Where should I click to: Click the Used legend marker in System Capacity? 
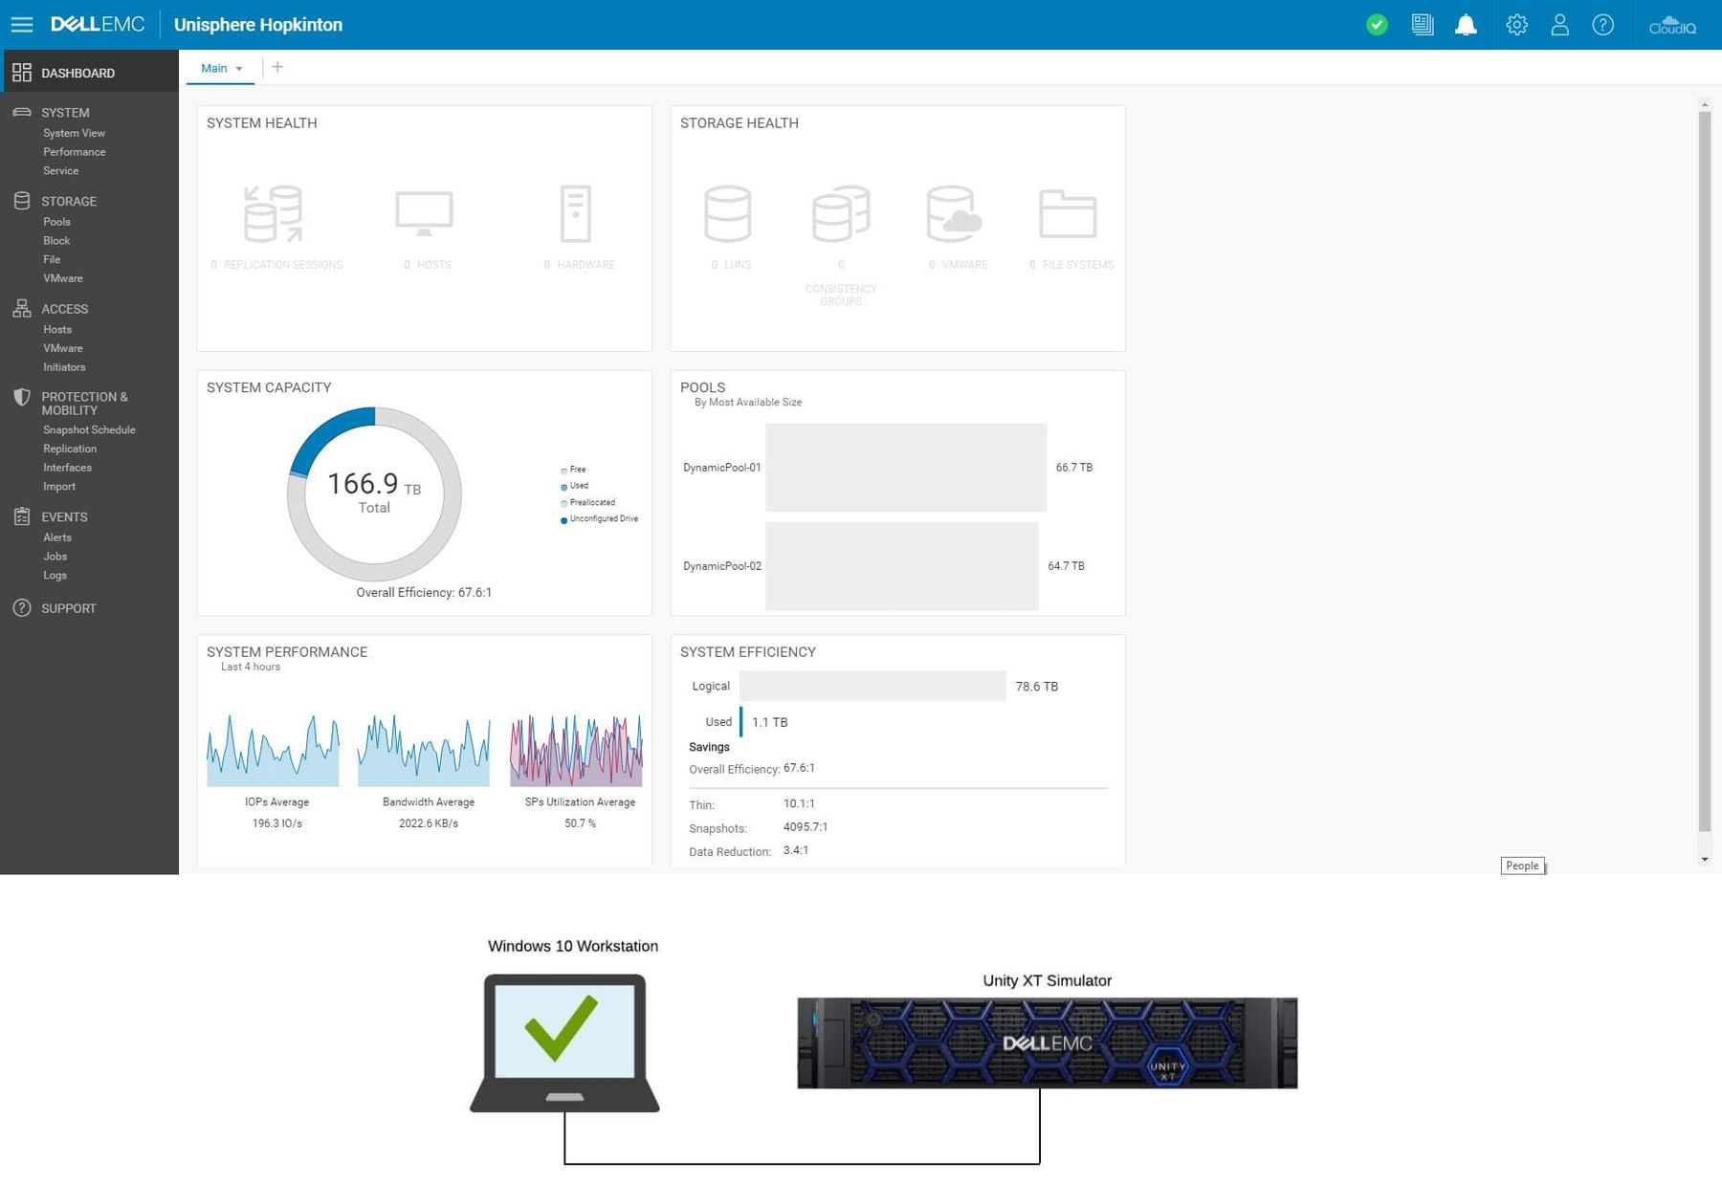[563, 487]
